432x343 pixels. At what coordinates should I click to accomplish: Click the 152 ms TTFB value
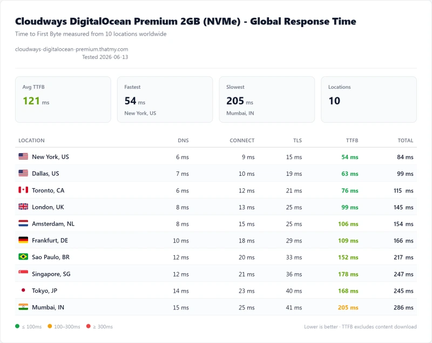(348, 257)
